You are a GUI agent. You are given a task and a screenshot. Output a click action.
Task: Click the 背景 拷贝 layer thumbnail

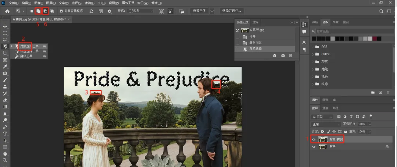tap(323, 139)
